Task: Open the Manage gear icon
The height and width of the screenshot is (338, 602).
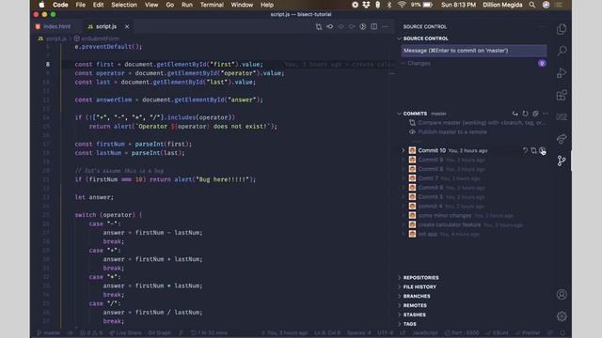Action: coord(562,316)
